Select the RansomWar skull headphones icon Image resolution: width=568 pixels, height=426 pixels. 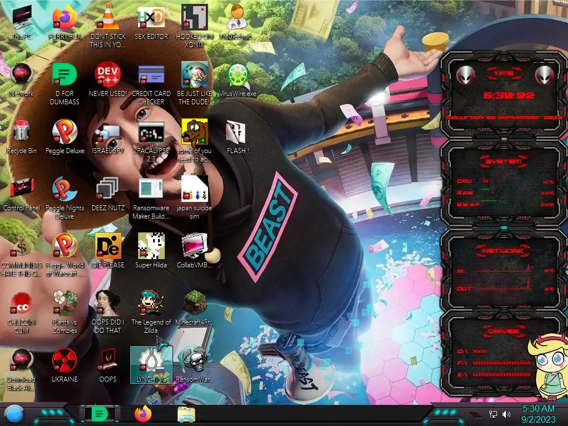[194, 366]
